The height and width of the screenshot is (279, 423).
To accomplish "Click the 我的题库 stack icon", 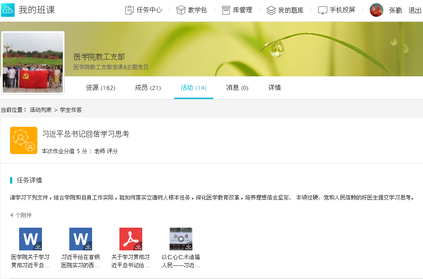I will [271, 10].
